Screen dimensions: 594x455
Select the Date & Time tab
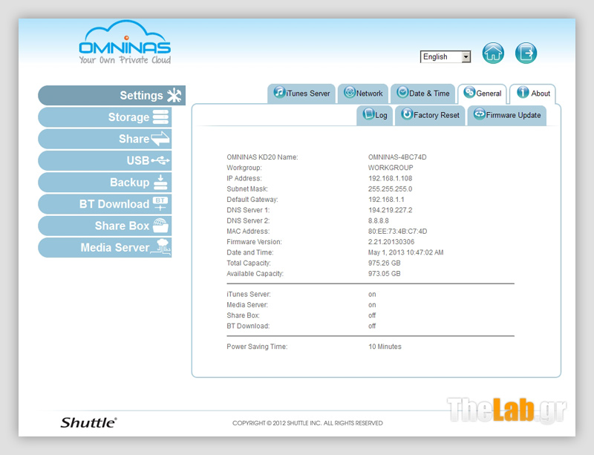(423, 94)
